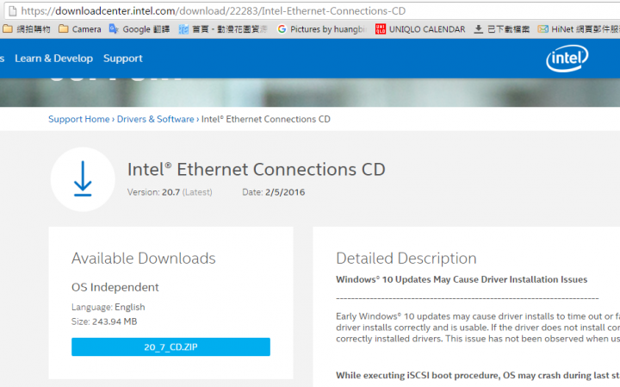Click the Windows 10 Updates issue heading
The image size is (620, 387).
click(462, 279)
